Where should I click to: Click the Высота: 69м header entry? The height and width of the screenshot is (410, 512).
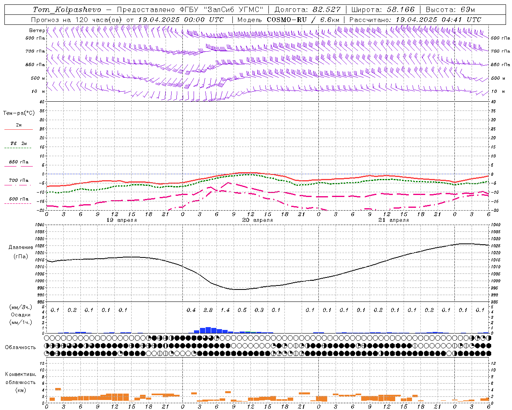click(450, 10)
